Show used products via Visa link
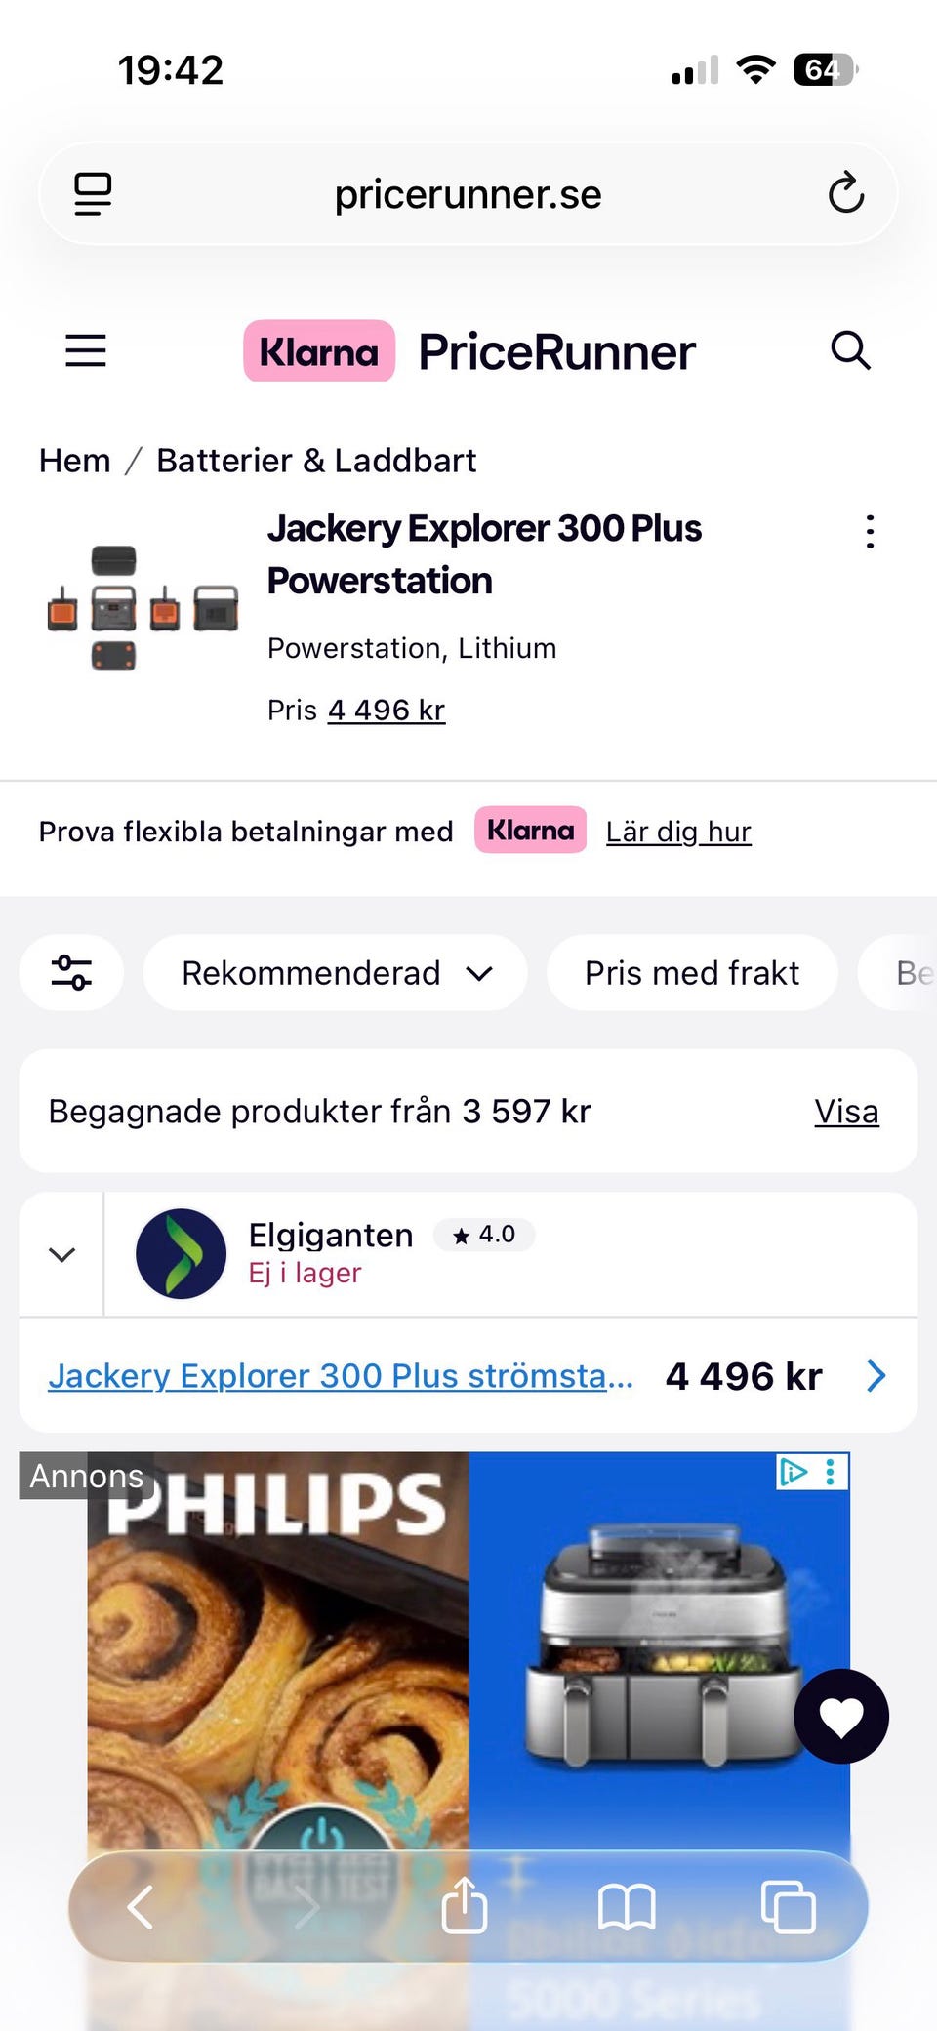Image resolution: width=937 pixels, height=2031 pixels. (846, 1112)
